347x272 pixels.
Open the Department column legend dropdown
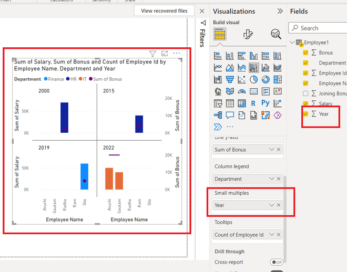[271, 179]
